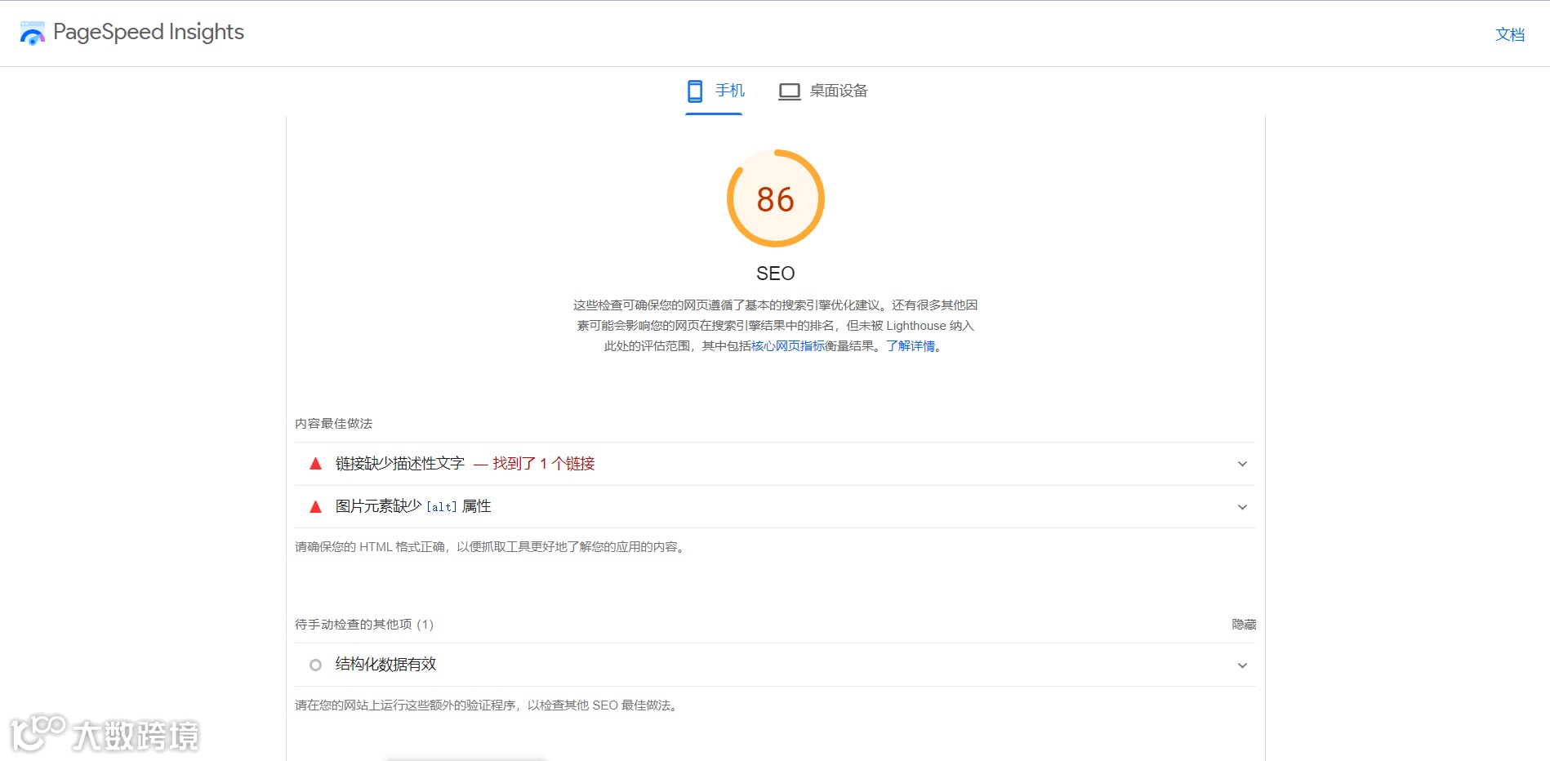Click the 大数跨境 watermark logo
The height and width of the screenshot is (761, 1550).
coord(106,734)
